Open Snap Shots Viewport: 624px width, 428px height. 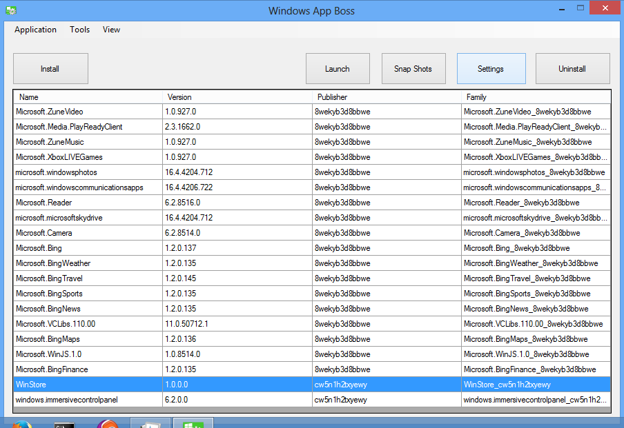pos(413,69)
